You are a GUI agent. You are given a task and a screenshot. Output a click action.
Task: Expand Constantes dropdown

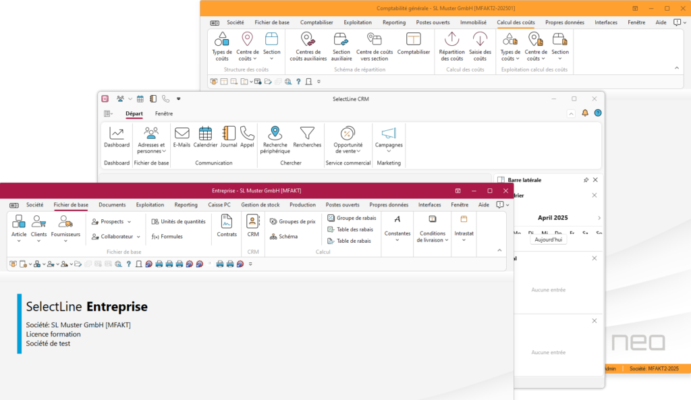[397, 240]
